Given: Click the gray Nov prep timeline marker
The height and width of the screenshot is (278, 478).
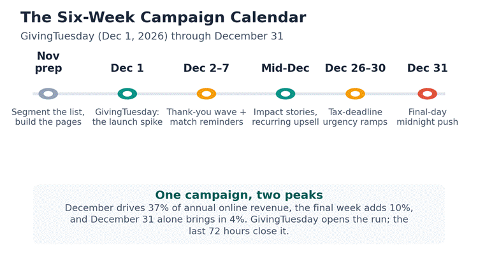Looking at the screenshot, I should (48, 94).
